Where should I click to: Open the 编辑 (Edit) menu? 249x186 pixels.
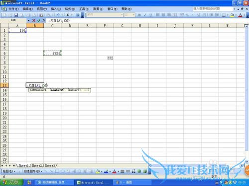click(27, 9)
